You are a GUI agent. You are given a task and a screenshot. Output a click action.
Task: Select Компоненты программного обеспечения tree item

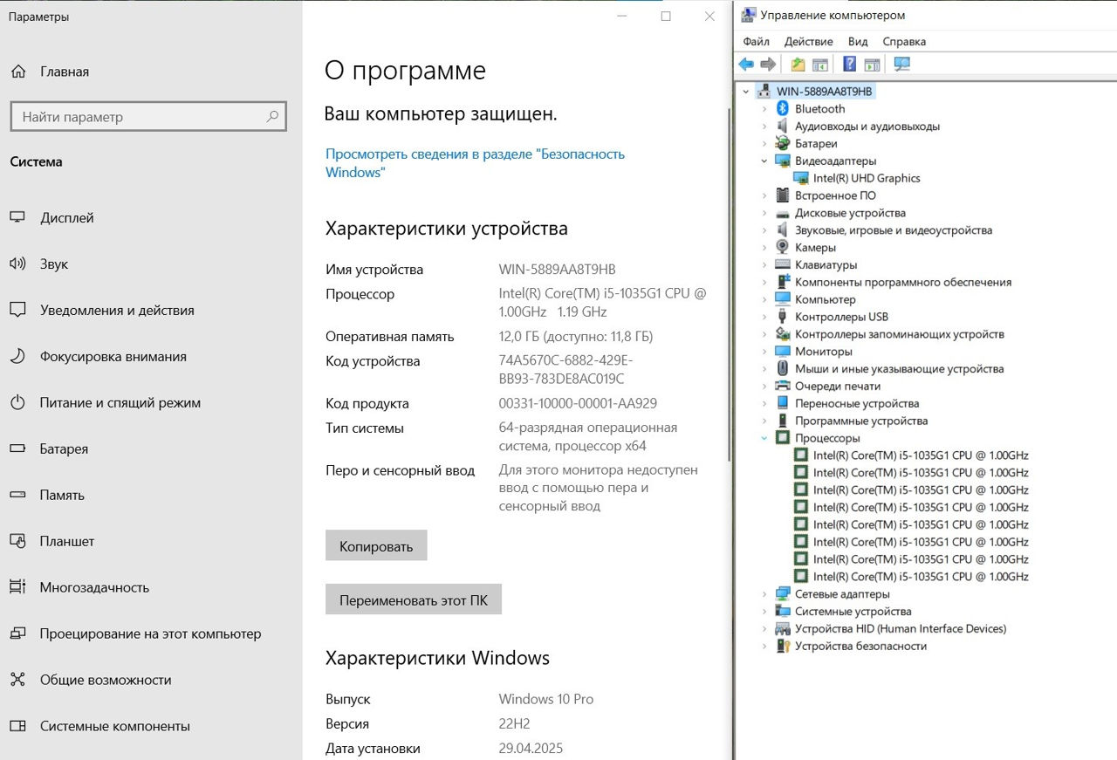(903, 282)
